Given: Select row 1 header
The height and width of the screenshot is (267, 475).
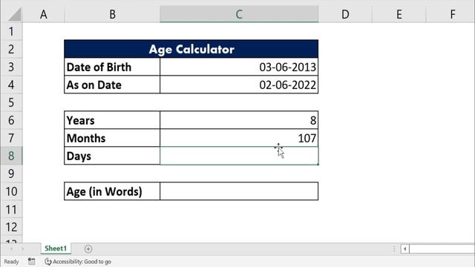Looking at the screenshot, I should pyautogui.click(x=11, y=31).
